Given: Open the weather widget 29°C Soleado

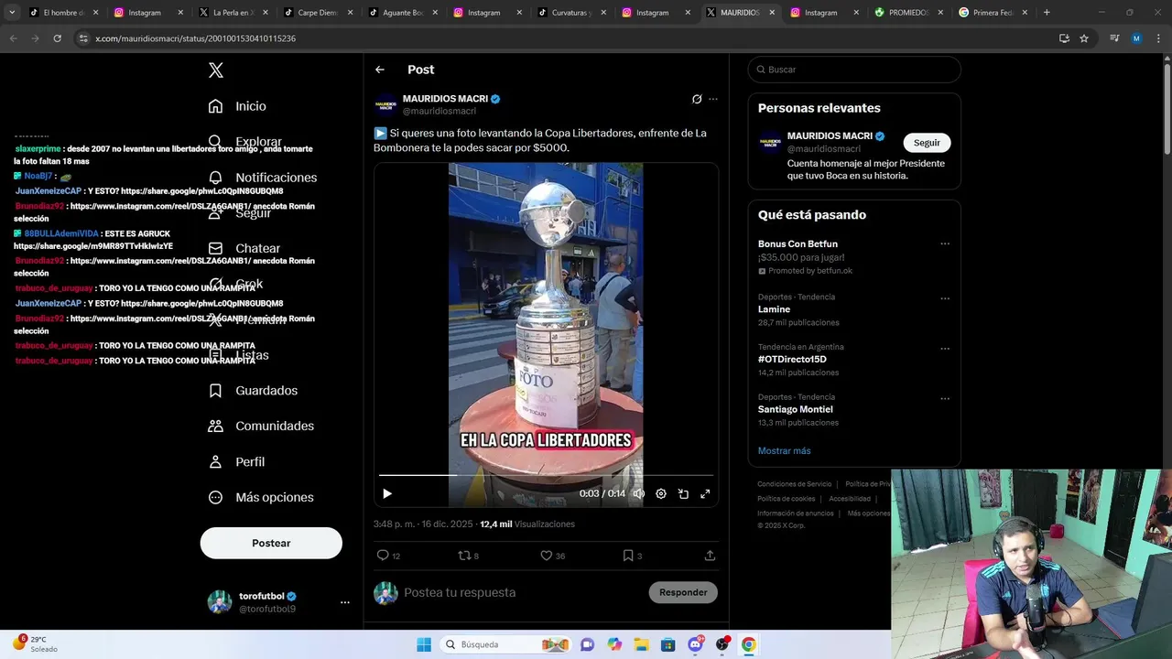Looking at the screenshot, I should pos(35,644).
